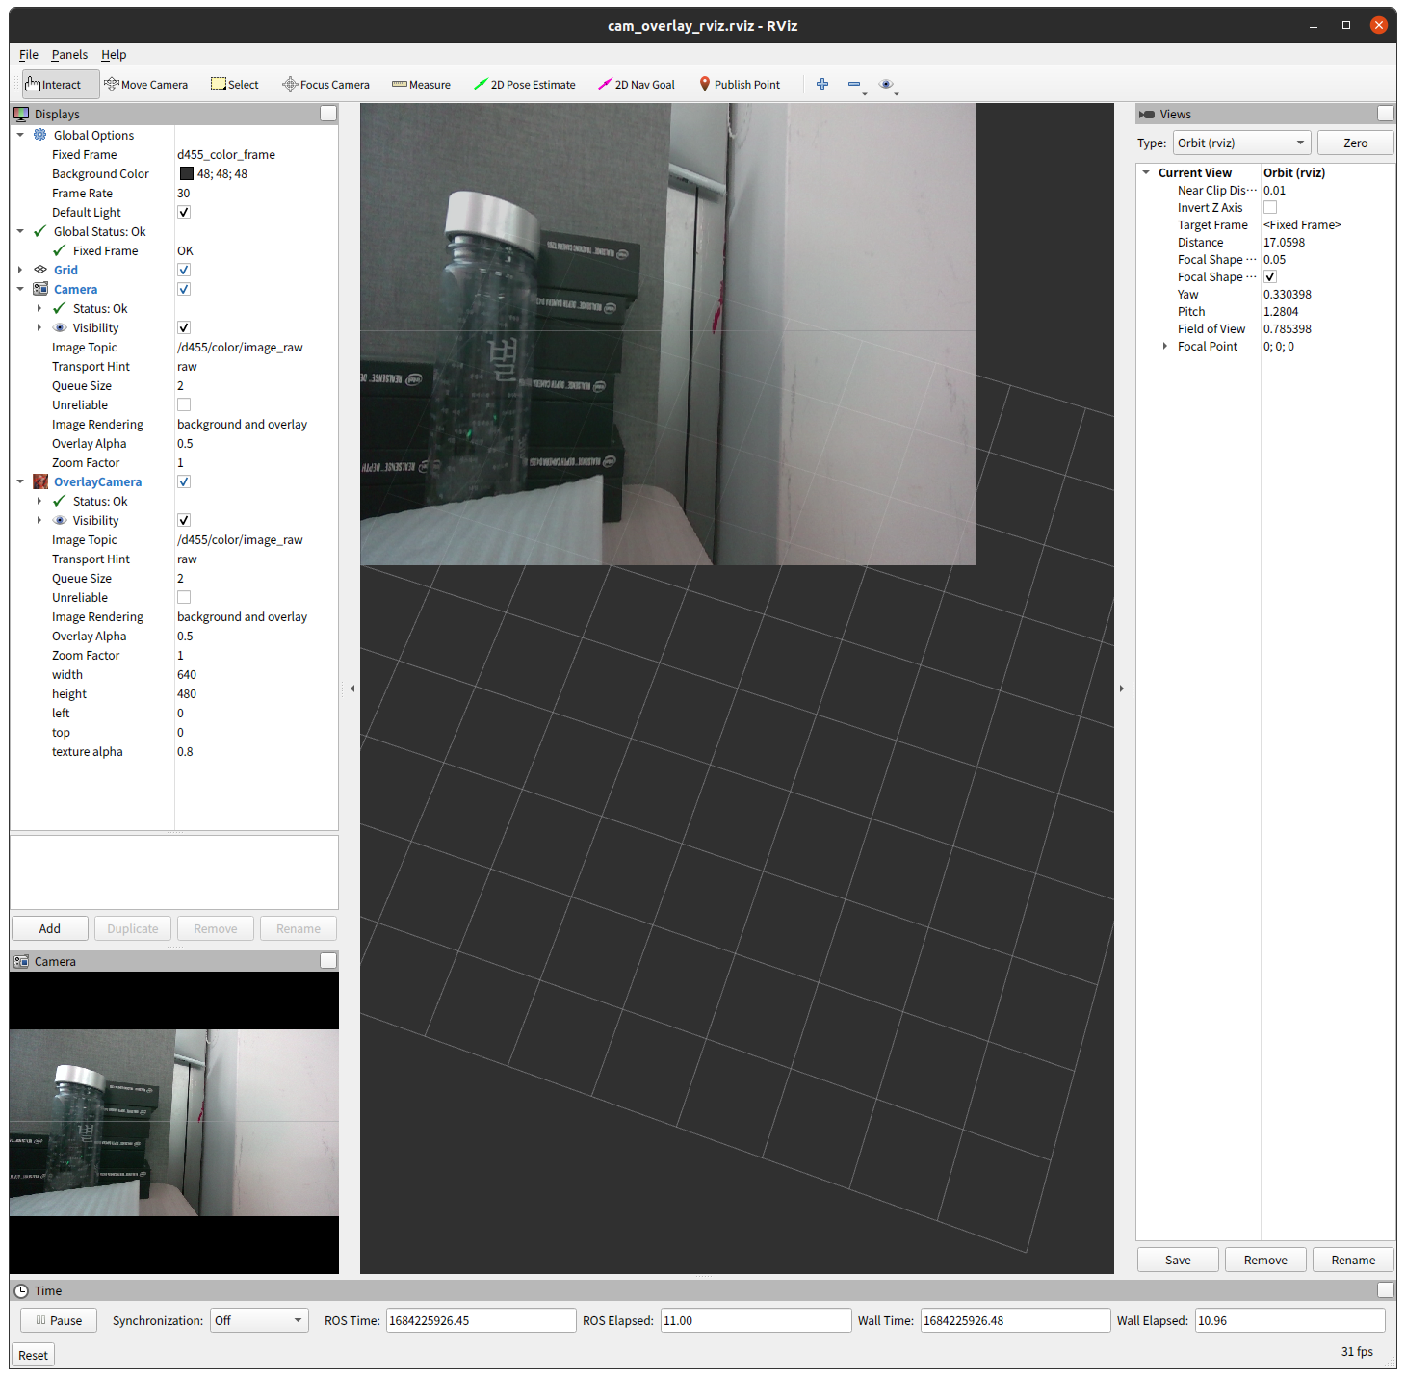Open the Panels menu
Image resolution: width=1406 pixels, height=1378 pixels.
pos(68,54)
